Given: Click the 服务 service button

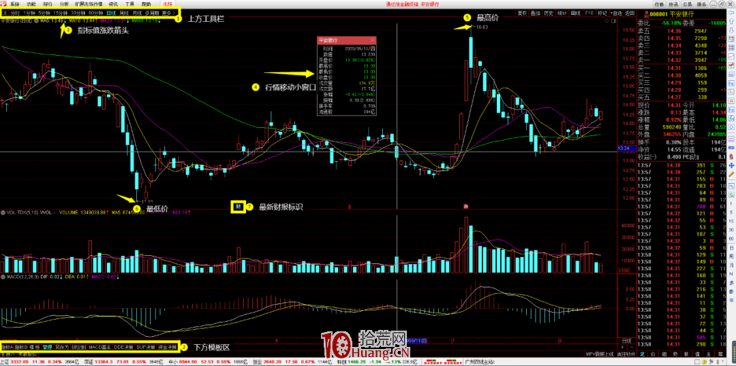Looking at the screenshot, I should [x=701, y=4].
